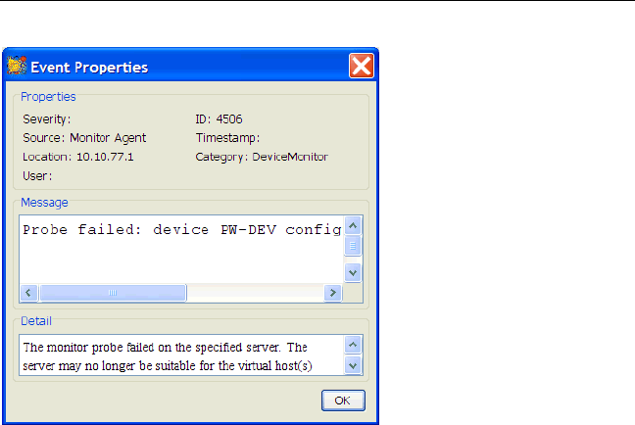Click the Detail box down scroll arrow
Viewport: 635px width, 425px height.
[354, 365]
